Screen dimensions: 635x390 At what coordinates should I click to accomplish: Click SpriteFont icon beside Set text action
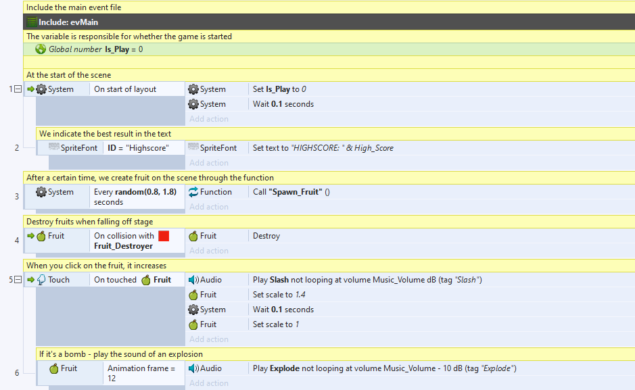[193, 147]
